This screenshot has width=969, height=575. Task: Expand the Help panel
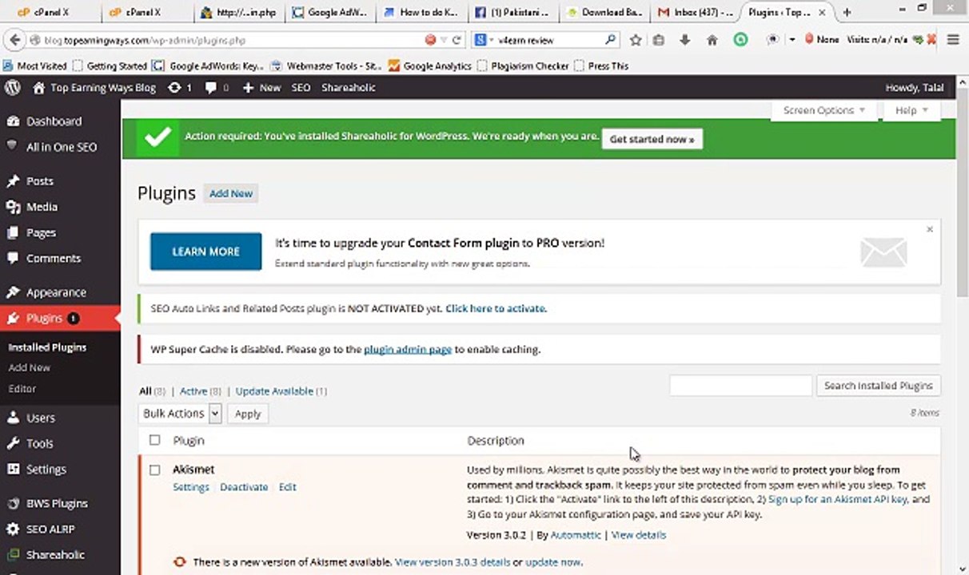pyautogui.click(x=911, y=110)
